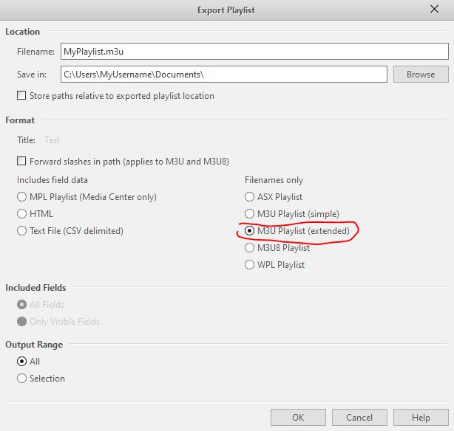Enable Store paths relative to exported playlist

[21, 96]
